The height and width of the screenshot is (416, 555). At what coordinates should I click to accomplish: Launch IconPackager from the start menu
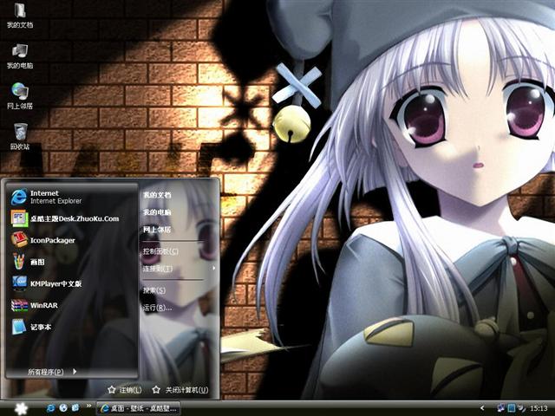[x=71, y=240]
